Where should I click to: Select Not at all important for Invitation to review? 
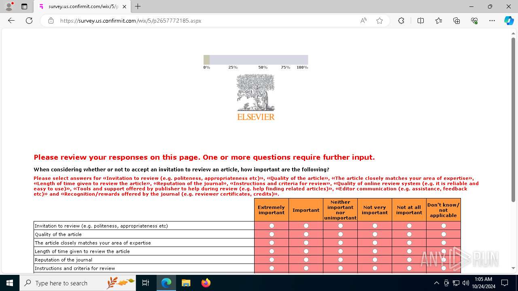409,226
